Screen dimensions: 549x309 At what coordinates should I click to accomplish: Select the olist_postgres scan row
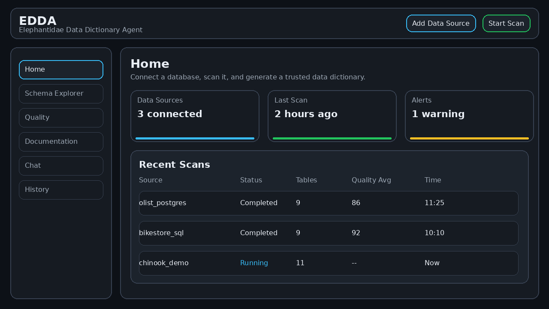point(329,203)
